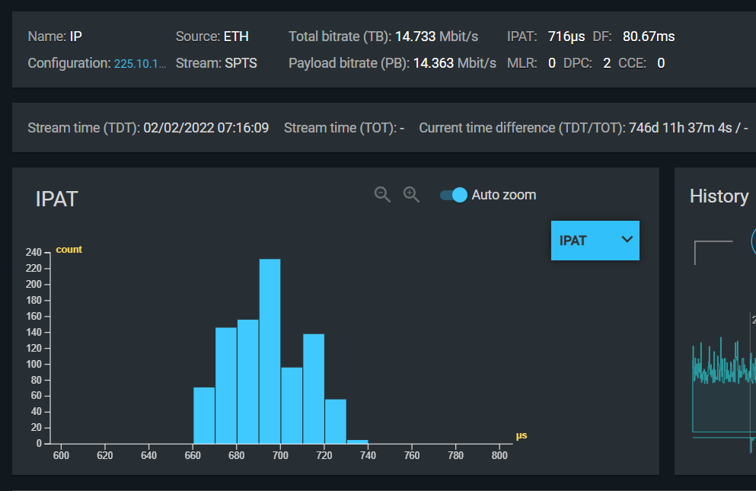Viewport: 756px width, 491px height.
Task: Select the Stream time TDT timestamp
Action: (x=206, y=128)
